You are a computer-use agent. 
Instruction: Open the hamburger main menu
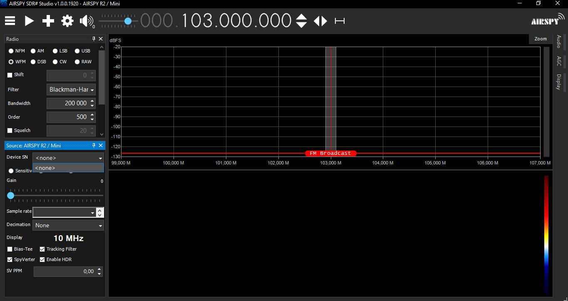click(x=10, y=21)
